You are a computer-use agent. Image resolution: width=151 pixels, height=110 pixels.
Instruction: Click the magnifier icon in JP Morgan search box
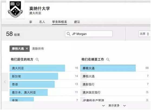click(x=68, y=34)
